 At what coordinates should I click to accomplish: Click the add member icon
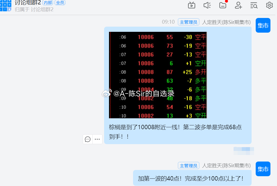(x=238, y=5)
